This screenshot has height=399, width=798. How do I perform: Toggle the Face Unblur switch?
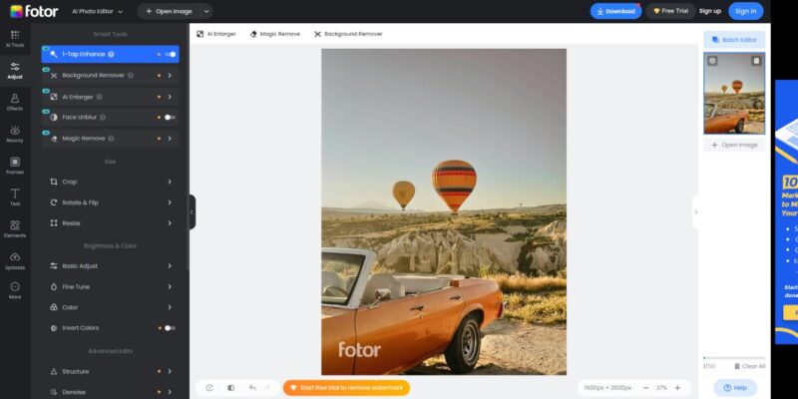click(x=170, y=117)
